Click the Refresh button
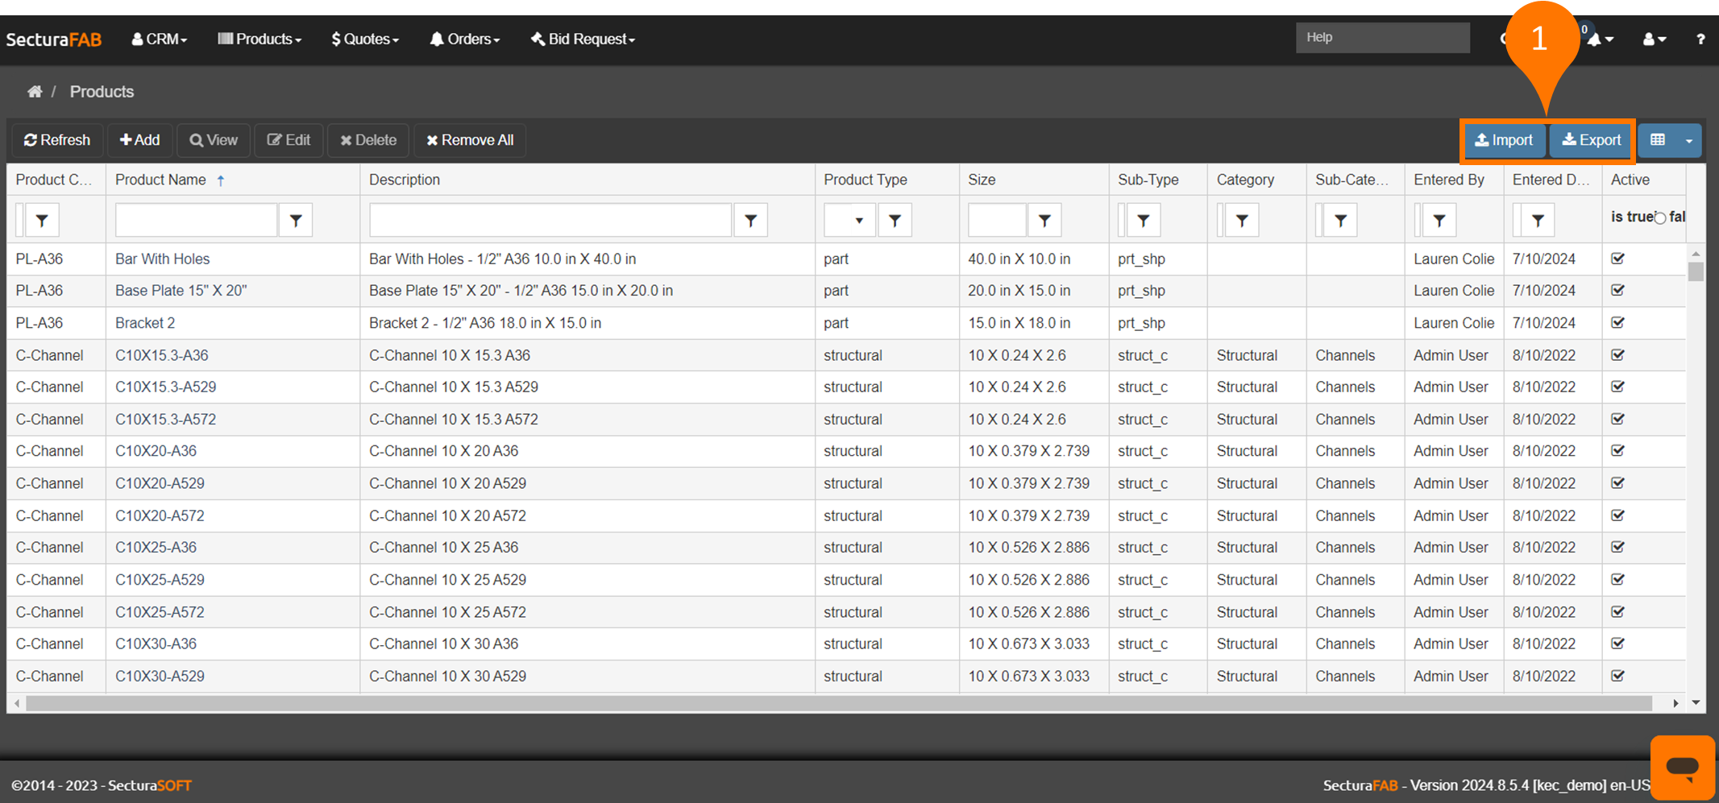1719x803 pixels. tap(57, 140)
